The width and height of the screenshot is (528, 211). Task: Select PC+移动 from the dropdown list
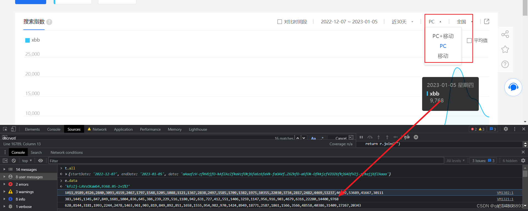click(443, 36)
